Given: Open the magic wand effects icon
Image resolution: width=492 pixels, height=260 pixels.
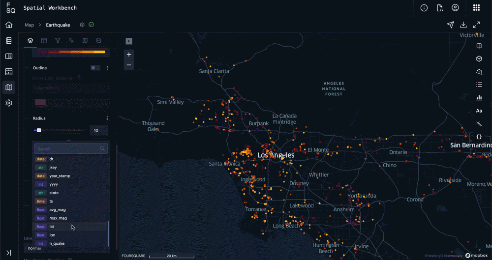Looking at the screenshot, I should [479, 123].
